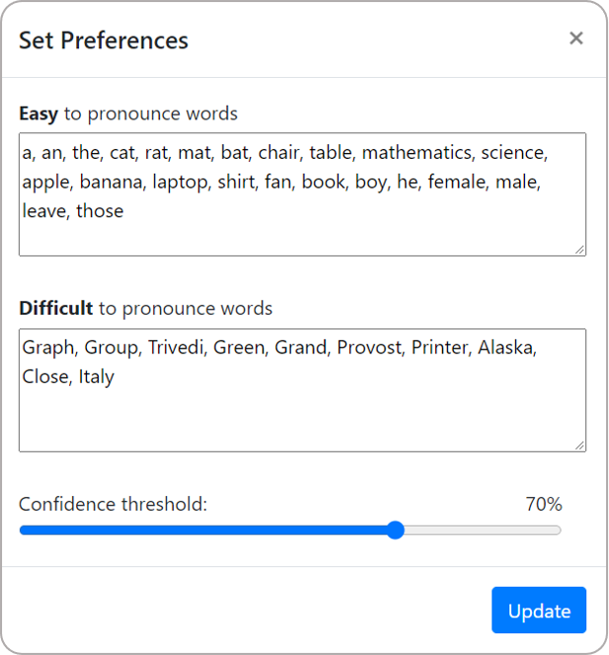
Task: Place the cursor on the word "banana"
Action: click(110, 182)
